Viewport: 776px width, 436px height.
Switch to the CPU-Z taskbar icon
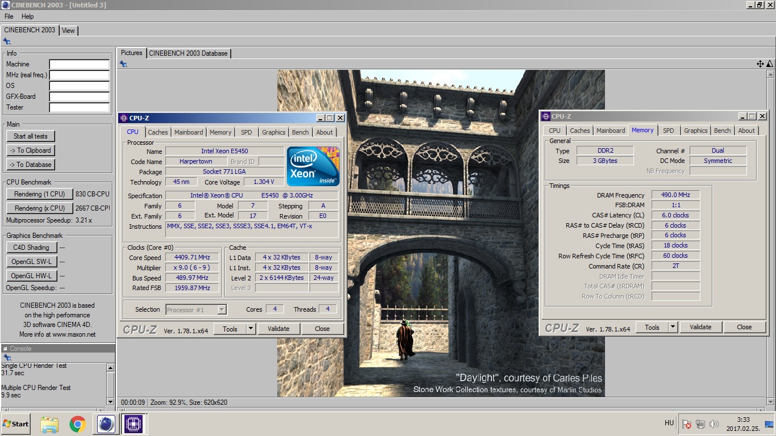(x=133, y=424)
